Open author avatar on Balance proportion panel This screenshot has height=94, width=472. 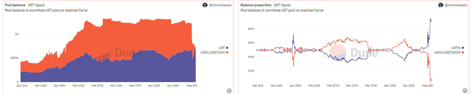tap(441, 5)
